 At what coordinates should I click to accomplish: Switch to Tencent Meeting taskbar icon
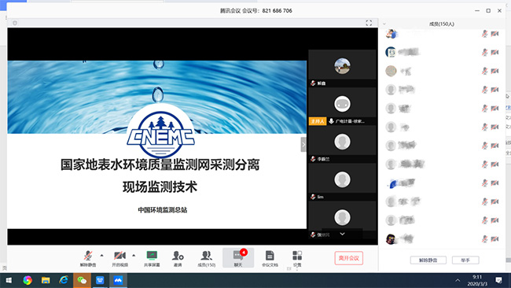click(x=118, y=280)
